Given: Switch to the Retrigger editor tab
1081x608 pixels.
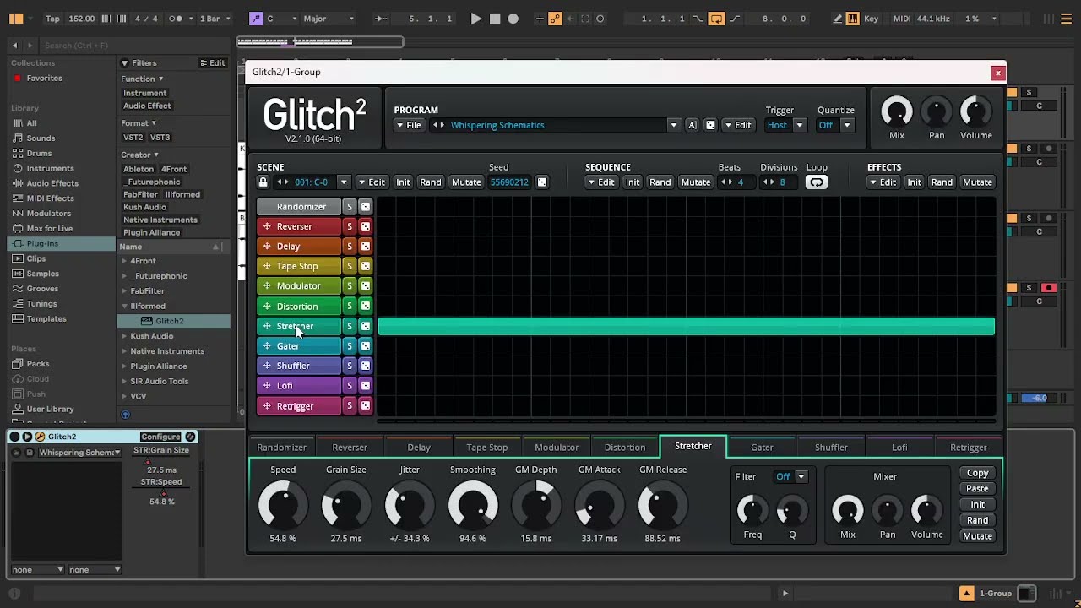Looking at the screenshot, I should (968, 448).
